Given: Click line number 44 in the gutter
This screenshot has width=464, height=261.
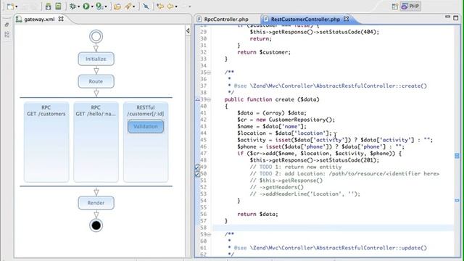Looking at the screenshot, I should point(203,133).
